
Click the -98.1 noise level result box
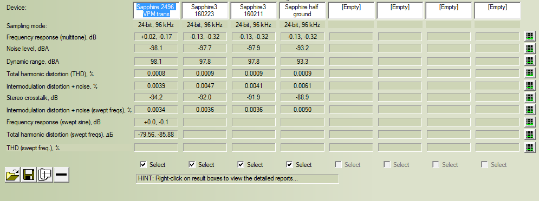tap(157, 49)
